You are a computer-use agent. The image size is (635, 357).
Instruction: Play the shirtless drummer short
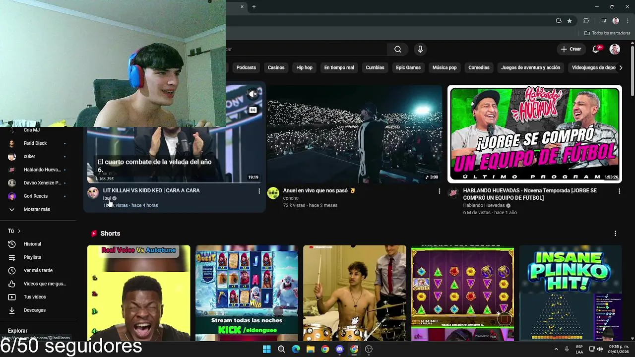[x=354, y=293]
